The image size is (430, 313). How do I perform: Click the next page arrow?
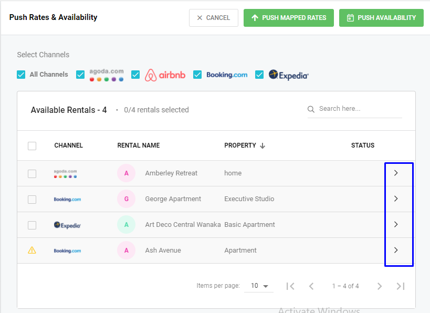point(380,286)
